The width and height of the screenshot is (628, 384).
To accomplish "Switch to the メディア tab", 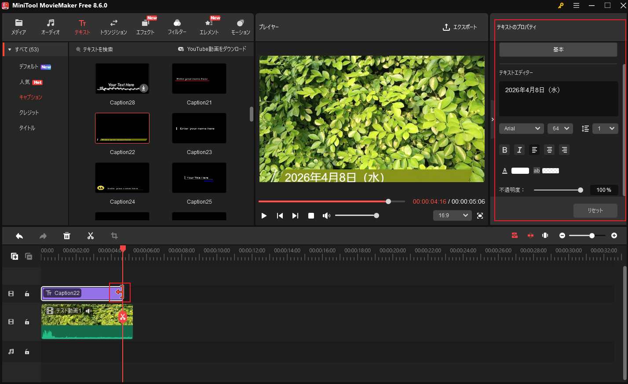I will pos(18,26).
